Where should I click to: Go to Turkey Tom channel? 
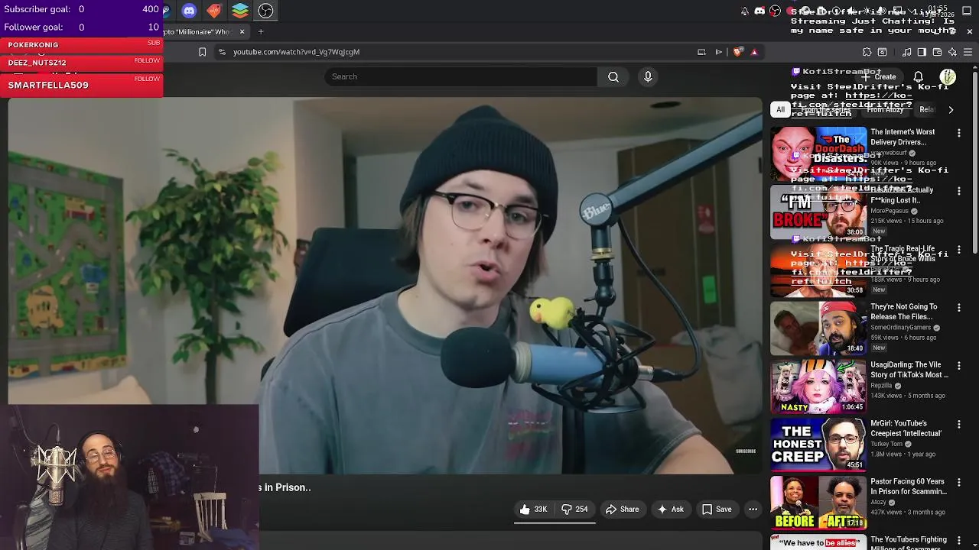(886, 444)
